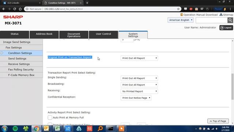The image size is (234, 132).
Task: Open the Ve app in taskbar
Action: [68, 129]
